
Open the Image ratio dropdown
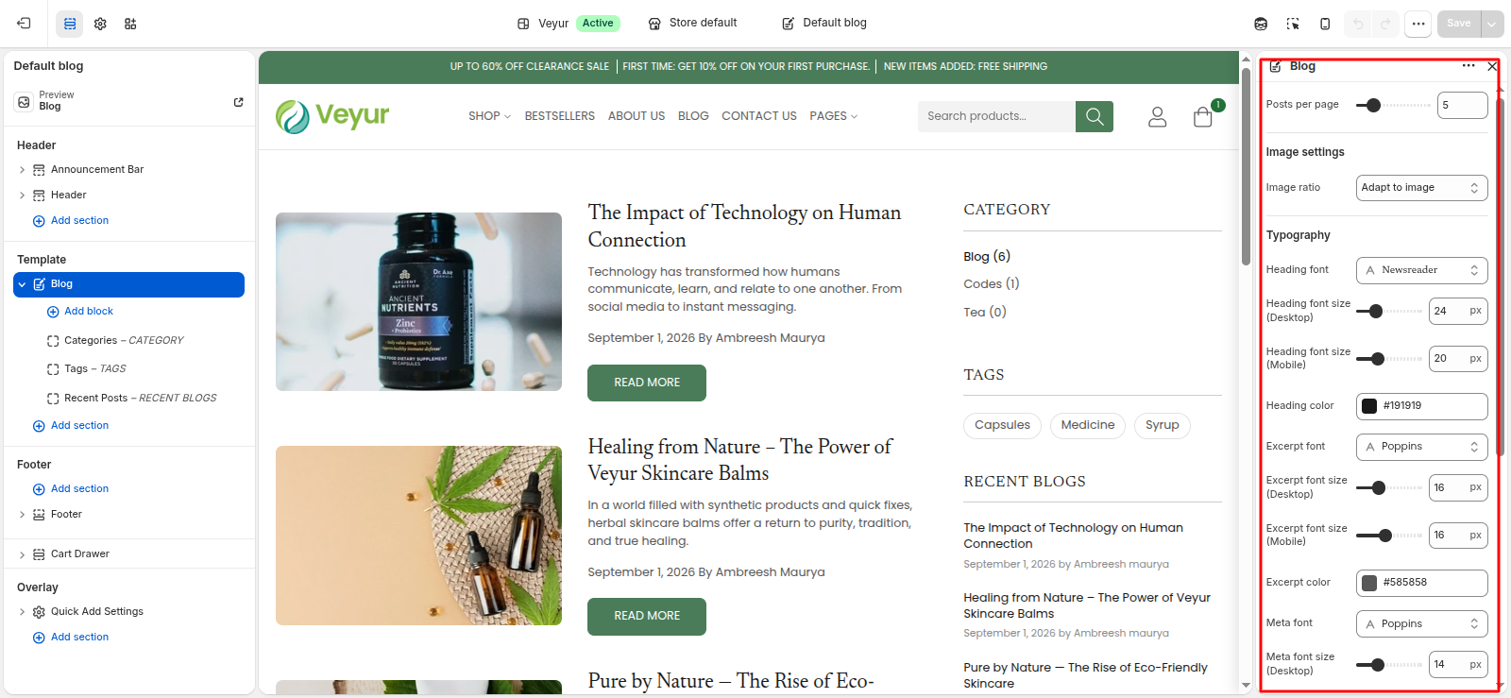point(1421,188)
